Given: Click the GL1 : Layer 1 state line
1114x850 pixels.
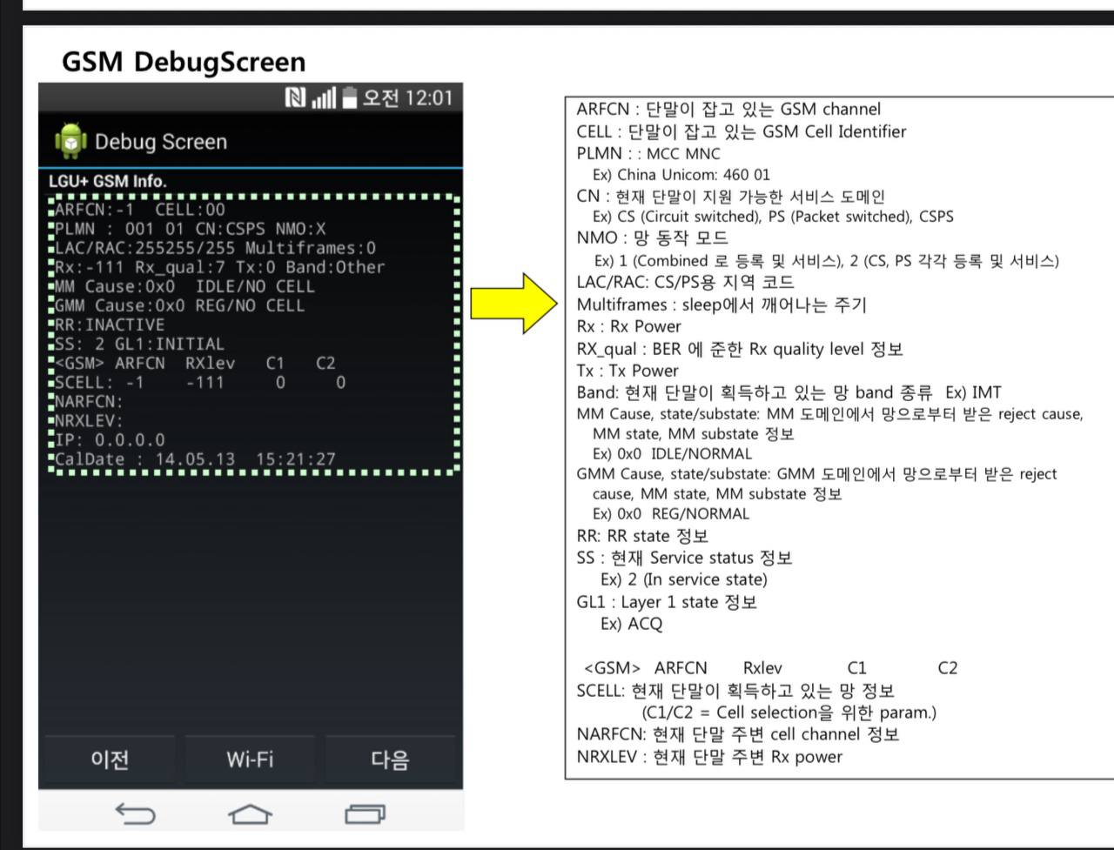Looking at the screenshot, I should (x=667, y=602).
